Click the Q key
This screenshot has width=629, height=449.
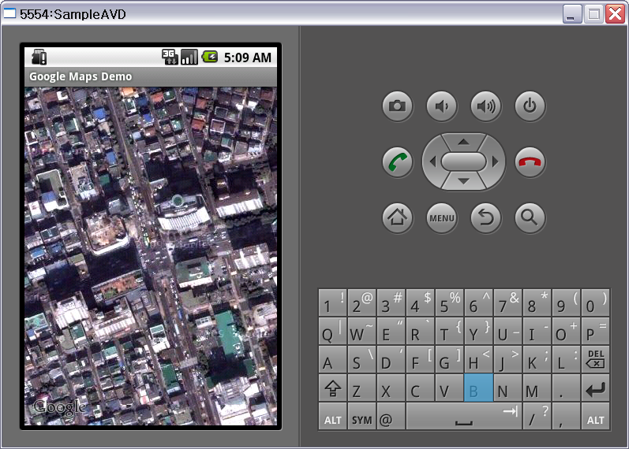333,331
